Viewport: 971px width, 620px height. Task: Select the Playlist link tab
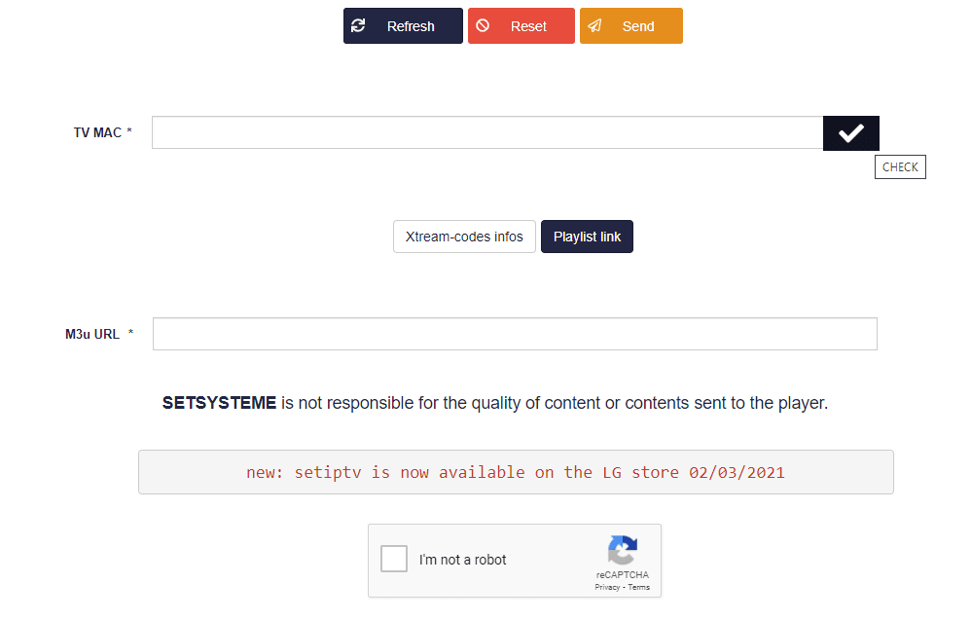coord(587,237)
